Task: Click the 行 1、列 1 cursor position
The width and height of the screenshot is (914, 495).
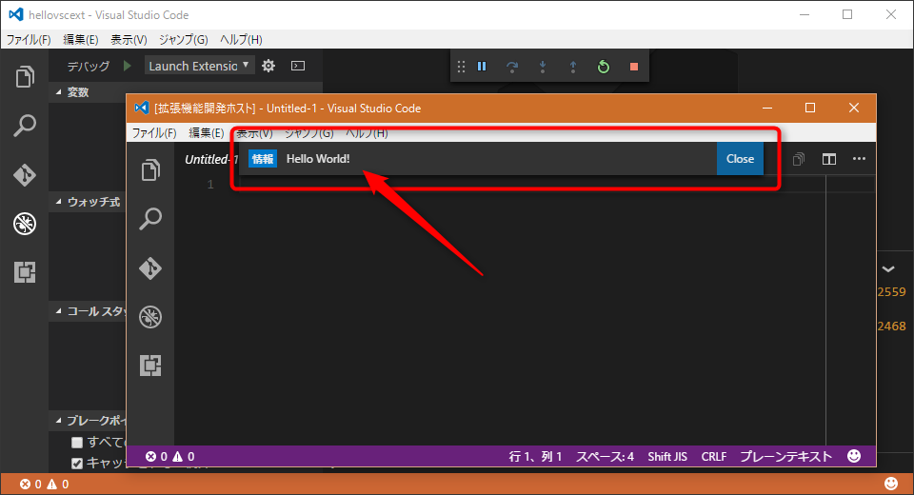Action: [535, 457]
